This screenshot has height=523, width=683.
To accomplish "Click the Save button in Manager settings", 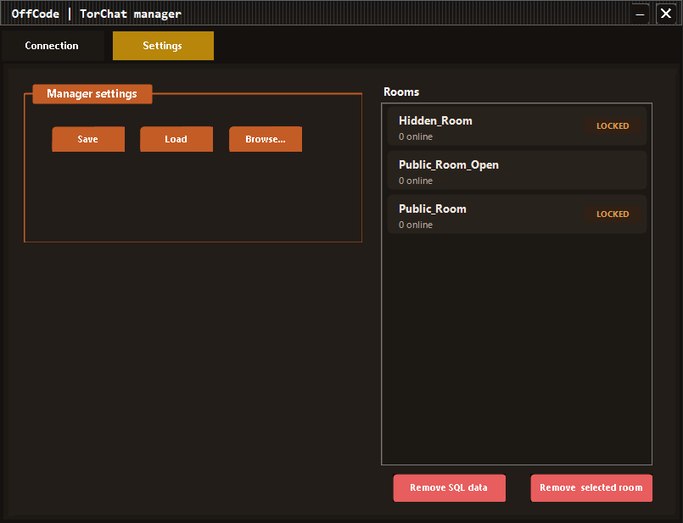I will tap(88, 139).
